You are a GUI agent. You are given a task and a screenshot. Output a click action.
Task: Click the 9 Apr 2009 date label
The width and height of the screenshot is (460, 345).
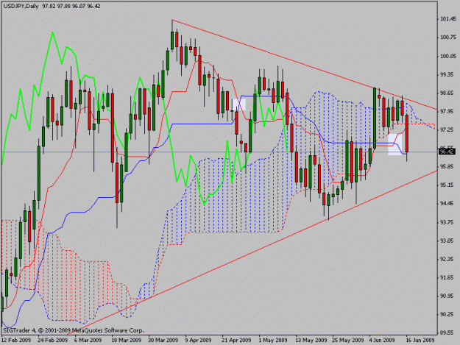[x=198, y=341]
